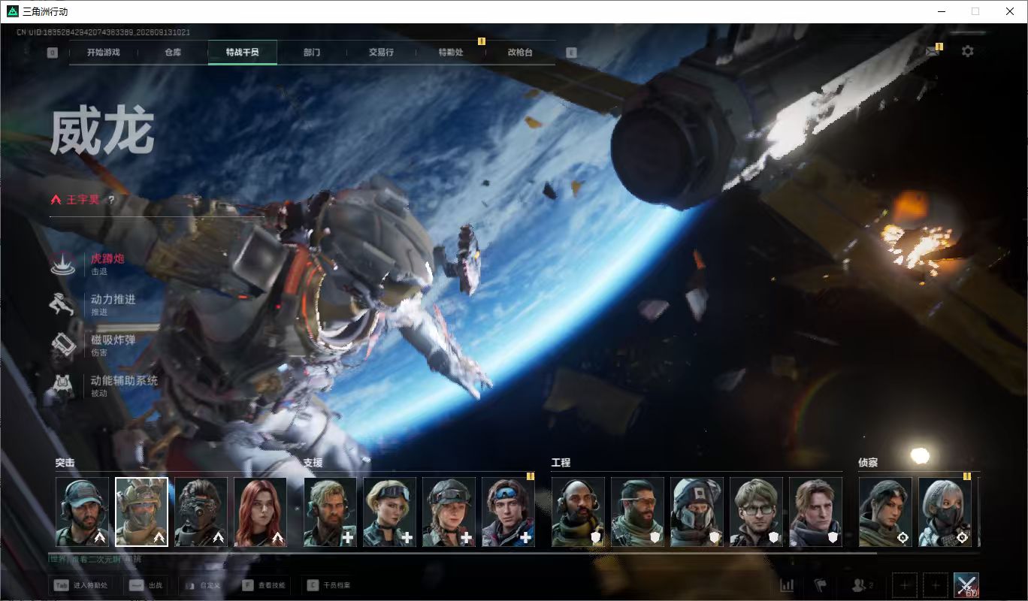Select the red-haired assault operator
The width and height of the screenshot is (1028, 601).
pyautogui.click(x=261, y=512)
